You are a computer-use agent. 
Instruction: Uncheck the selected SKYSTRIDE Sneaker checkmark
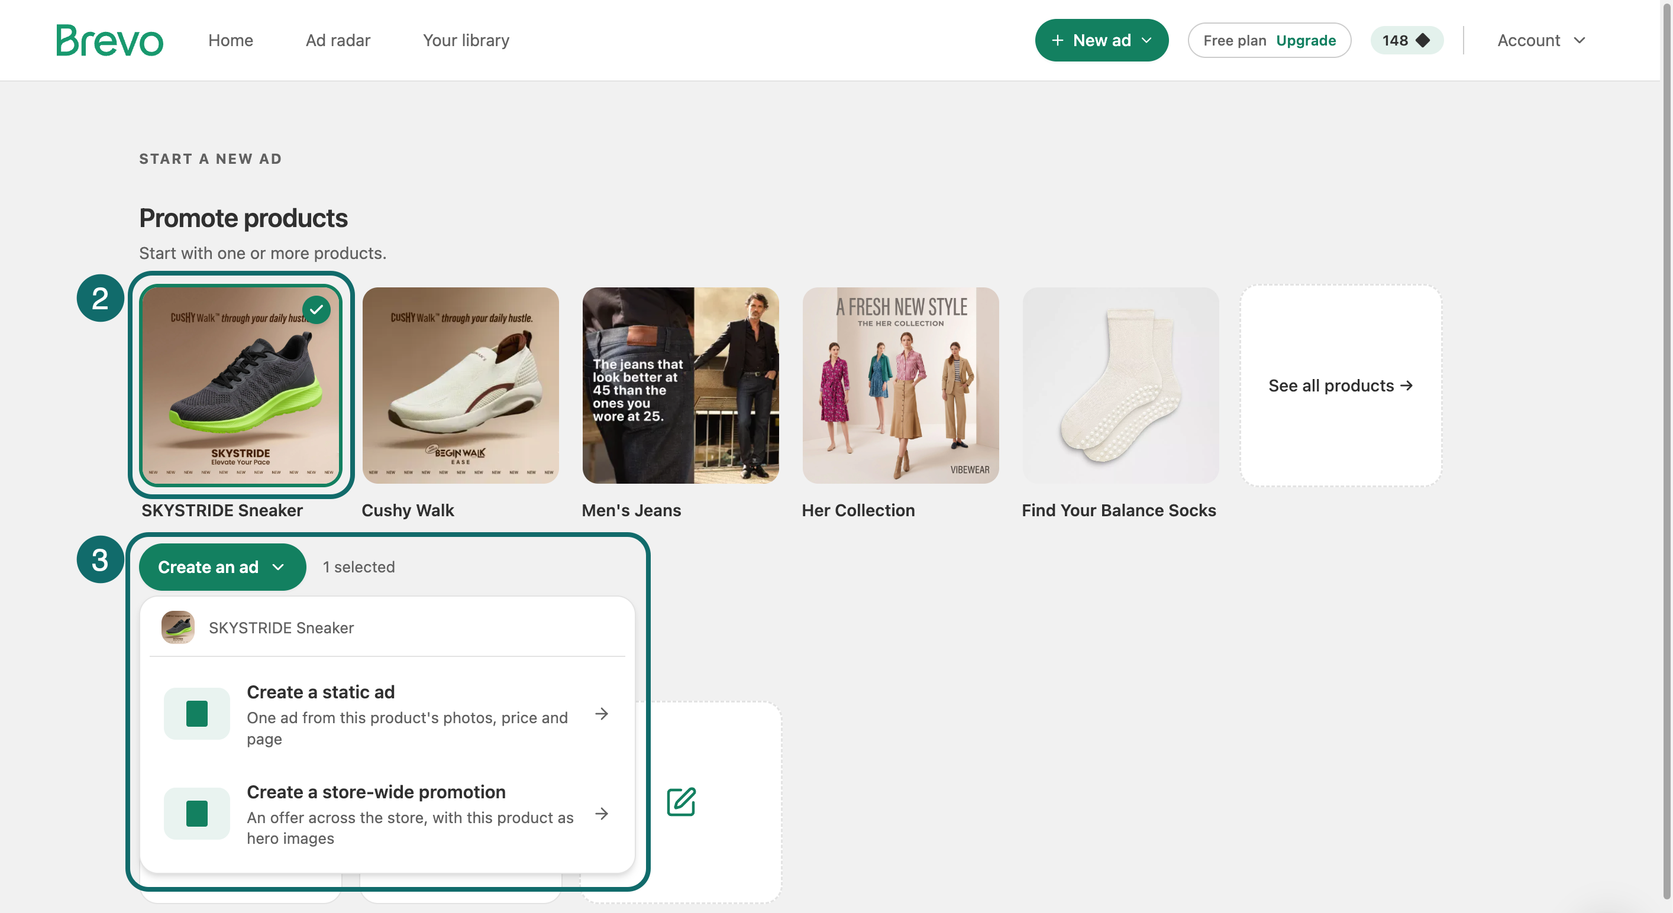pyautogui.click(x=316, y=310)
